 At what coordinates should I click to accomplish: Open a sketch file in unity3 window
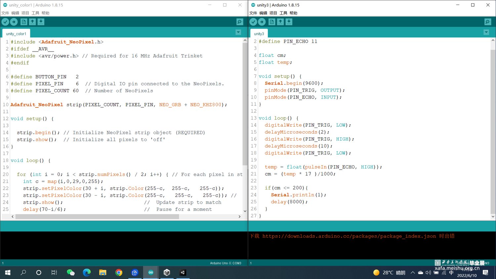tap(280, 22)
